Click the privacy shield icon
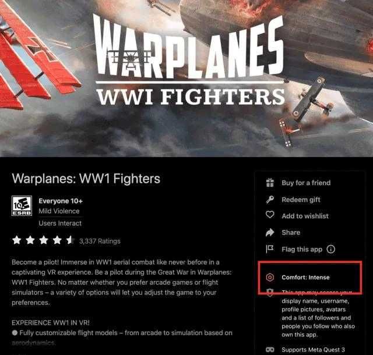373x355 pixels. [x=270, y=293]
